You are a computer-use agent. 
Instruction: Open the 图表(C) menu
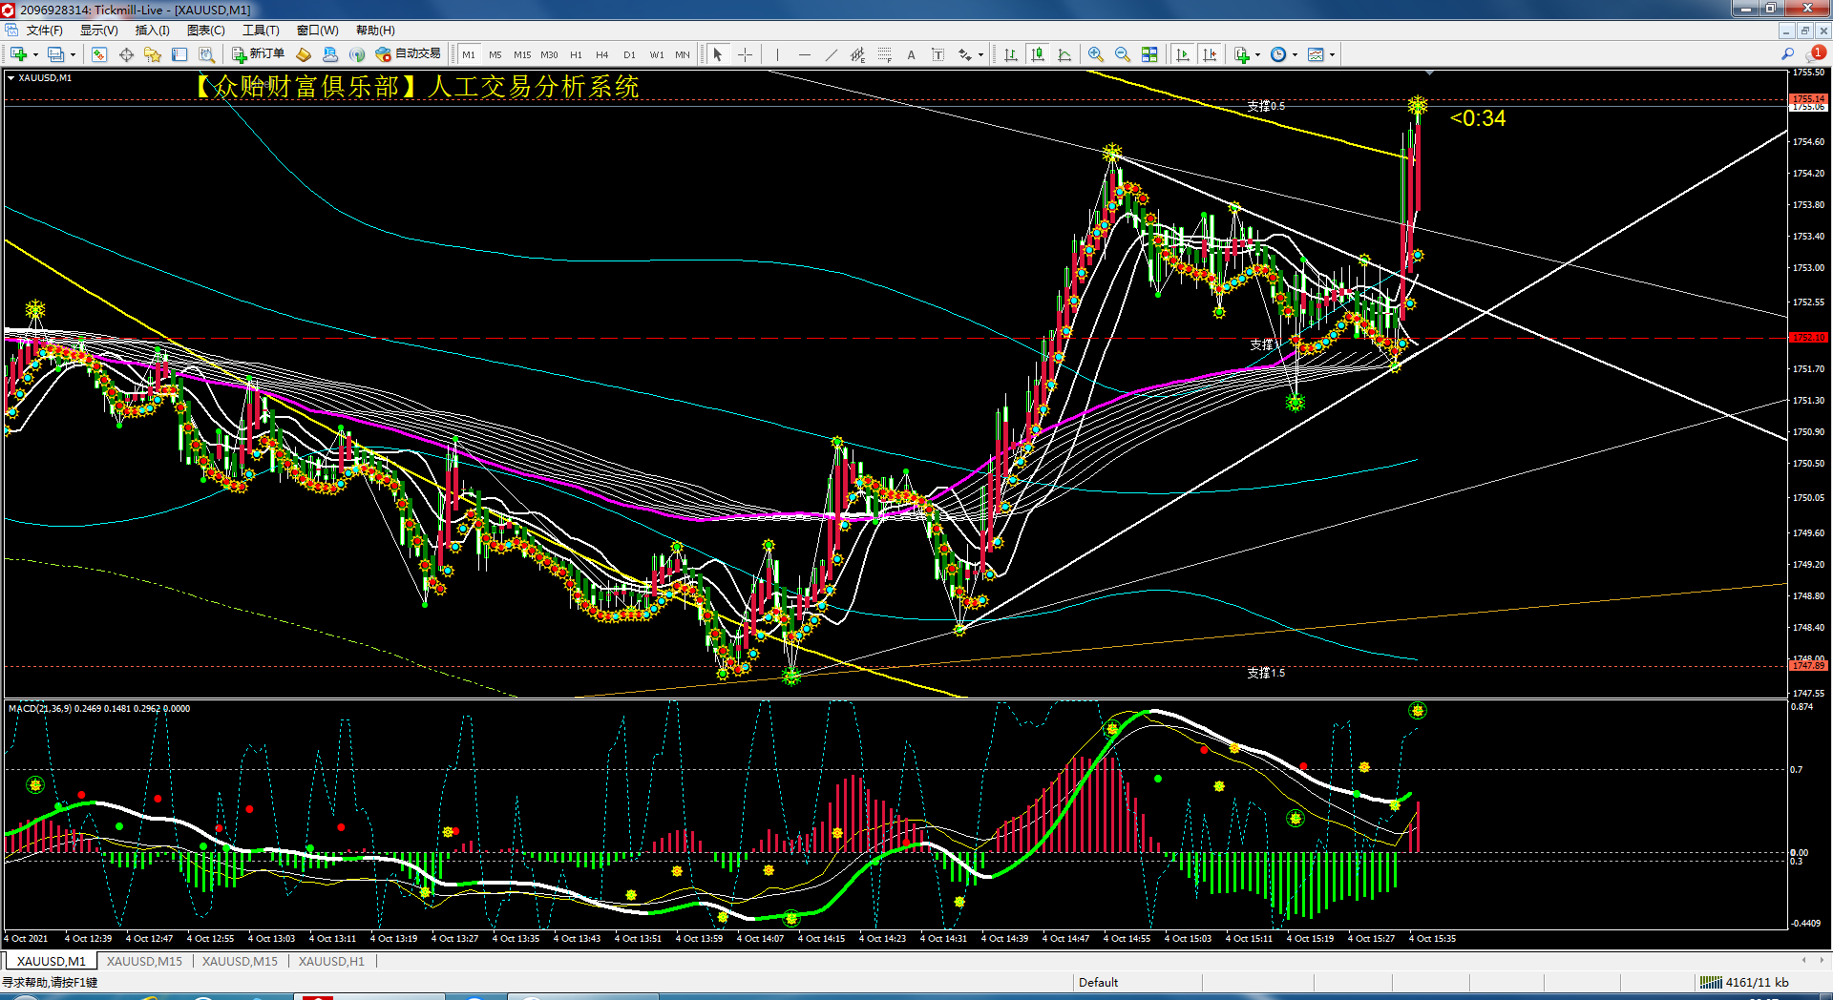[206, 31]
